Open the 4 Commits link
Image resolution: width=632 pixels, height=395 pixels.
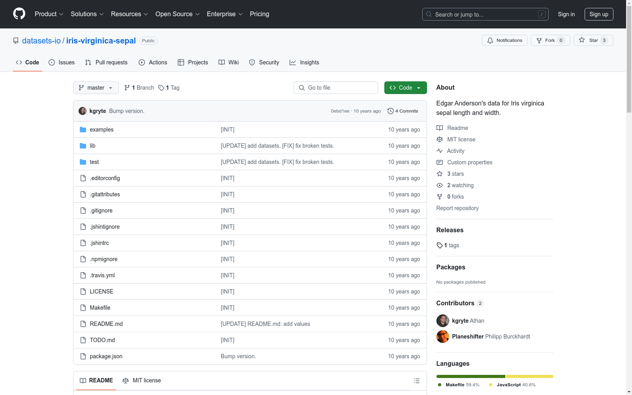pyautogui.click(x=403, y=111)
